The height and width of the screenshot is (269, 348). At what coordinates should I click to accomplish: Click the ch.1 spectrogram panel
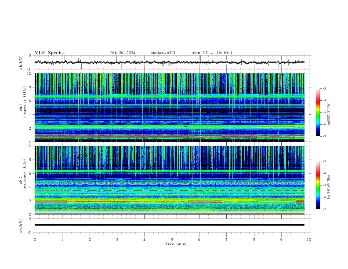pos(170,107)
